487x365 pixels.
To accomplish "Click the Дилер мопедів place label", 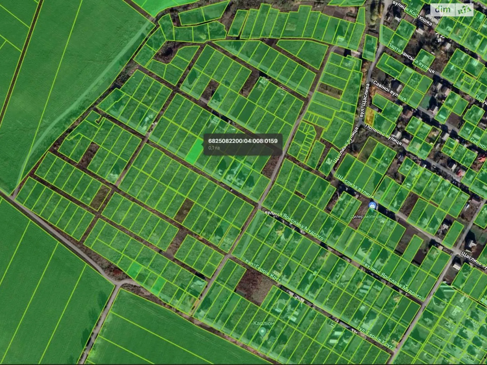I will 366,217.
